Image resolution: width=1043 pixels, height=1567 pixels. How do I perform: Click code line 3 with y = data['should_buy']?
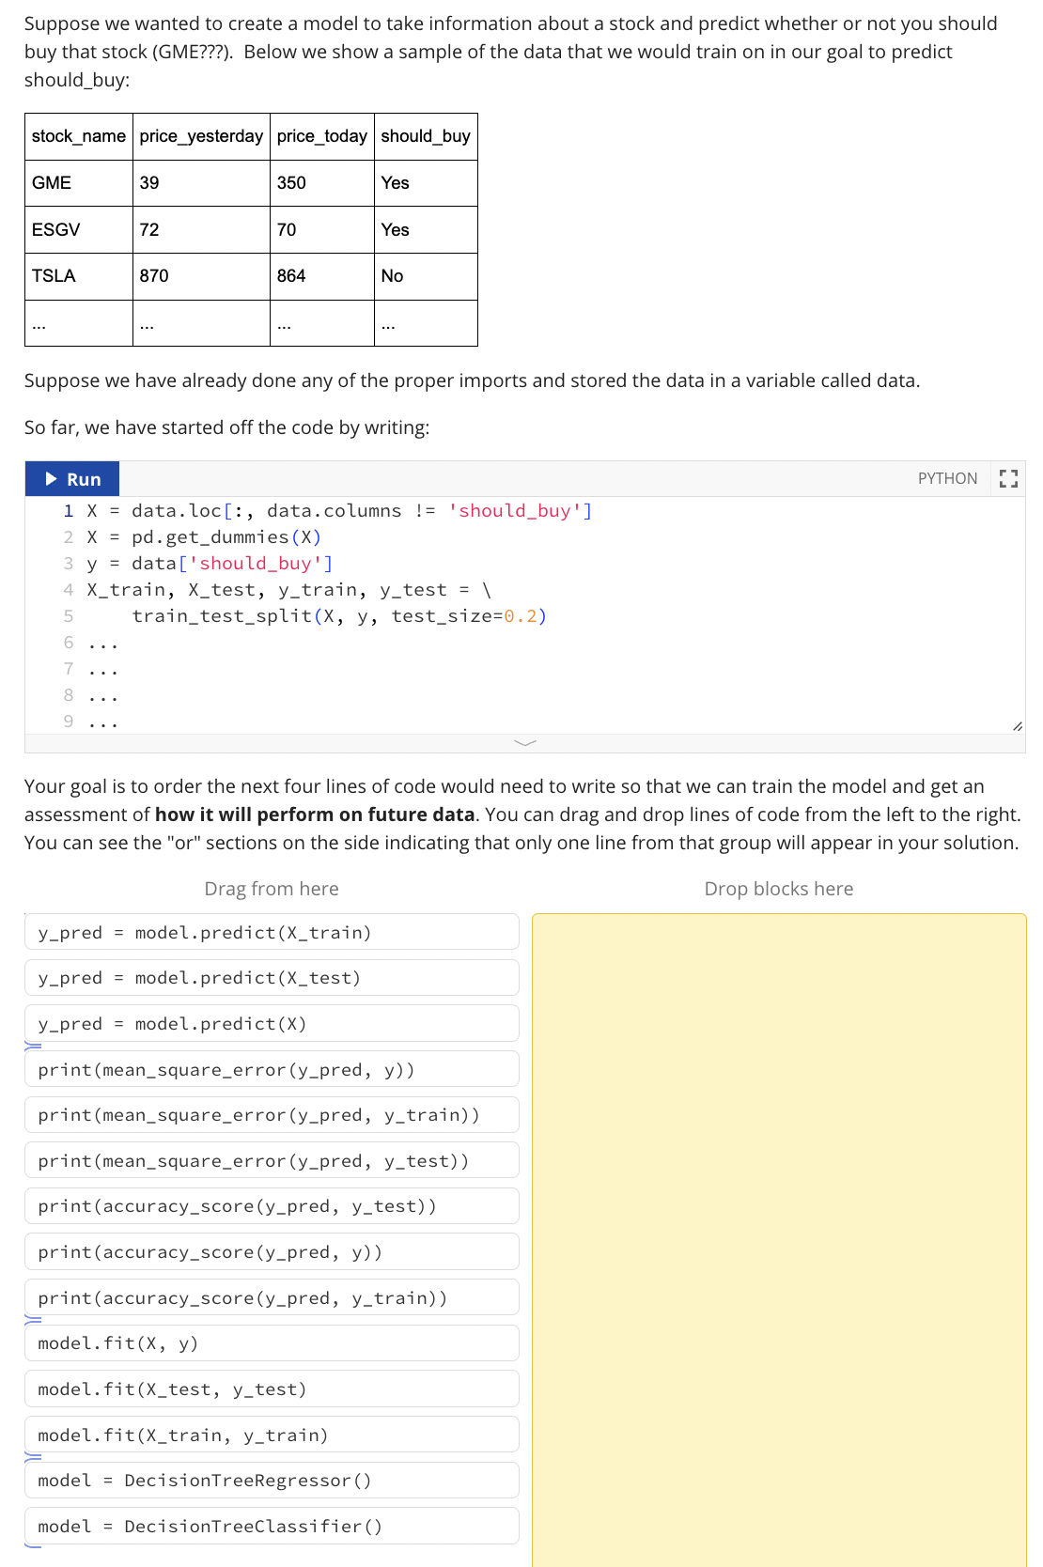tap(210, 564)
